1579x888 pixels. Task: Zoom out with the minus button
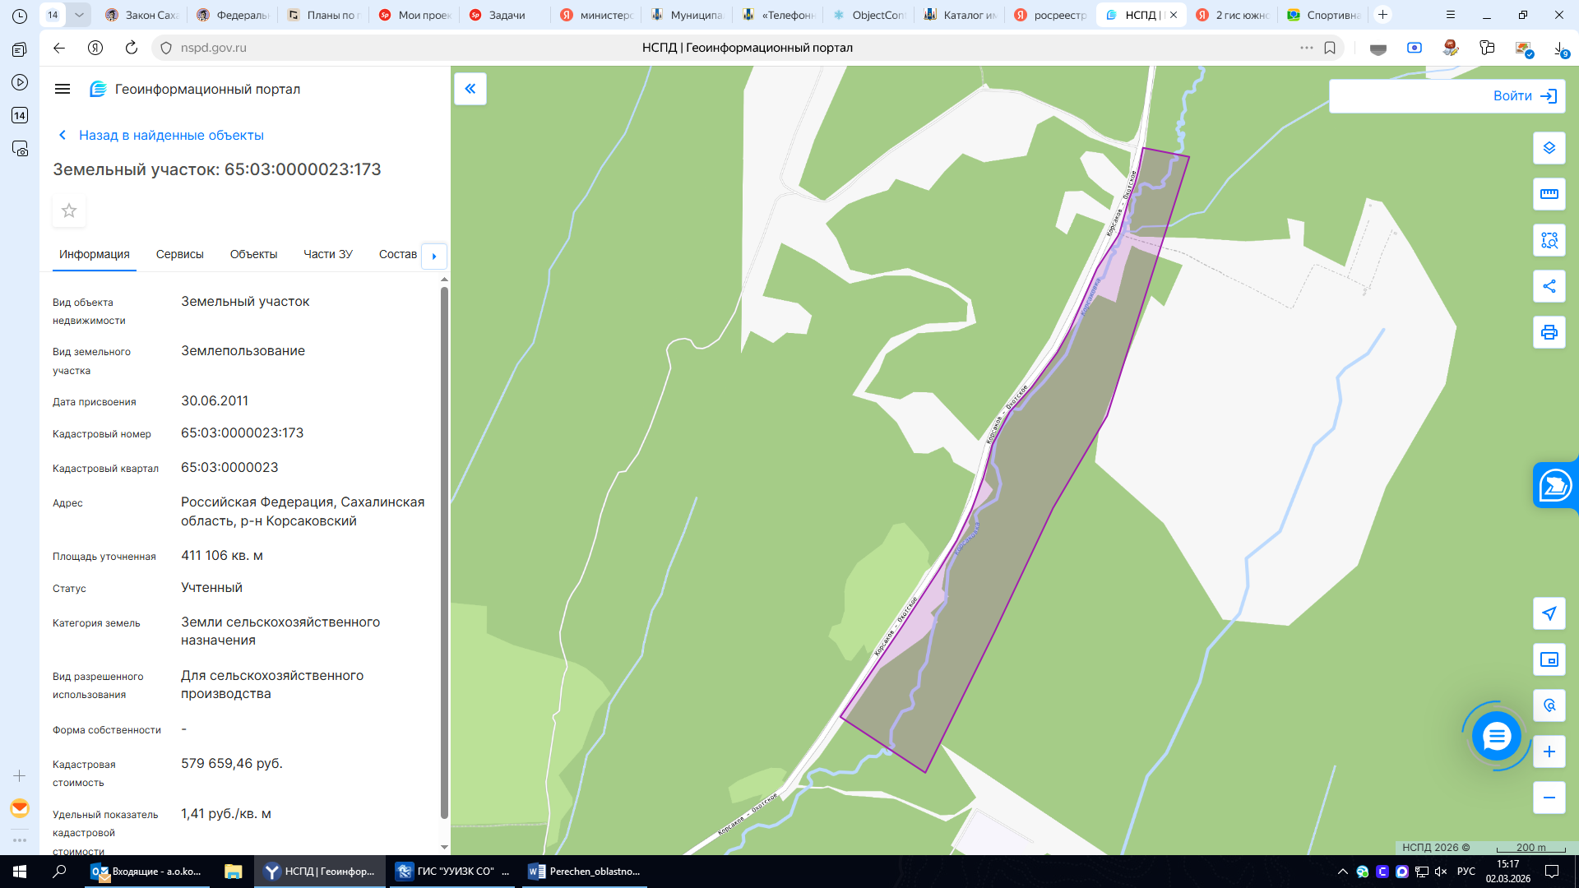coord(1549,798)
